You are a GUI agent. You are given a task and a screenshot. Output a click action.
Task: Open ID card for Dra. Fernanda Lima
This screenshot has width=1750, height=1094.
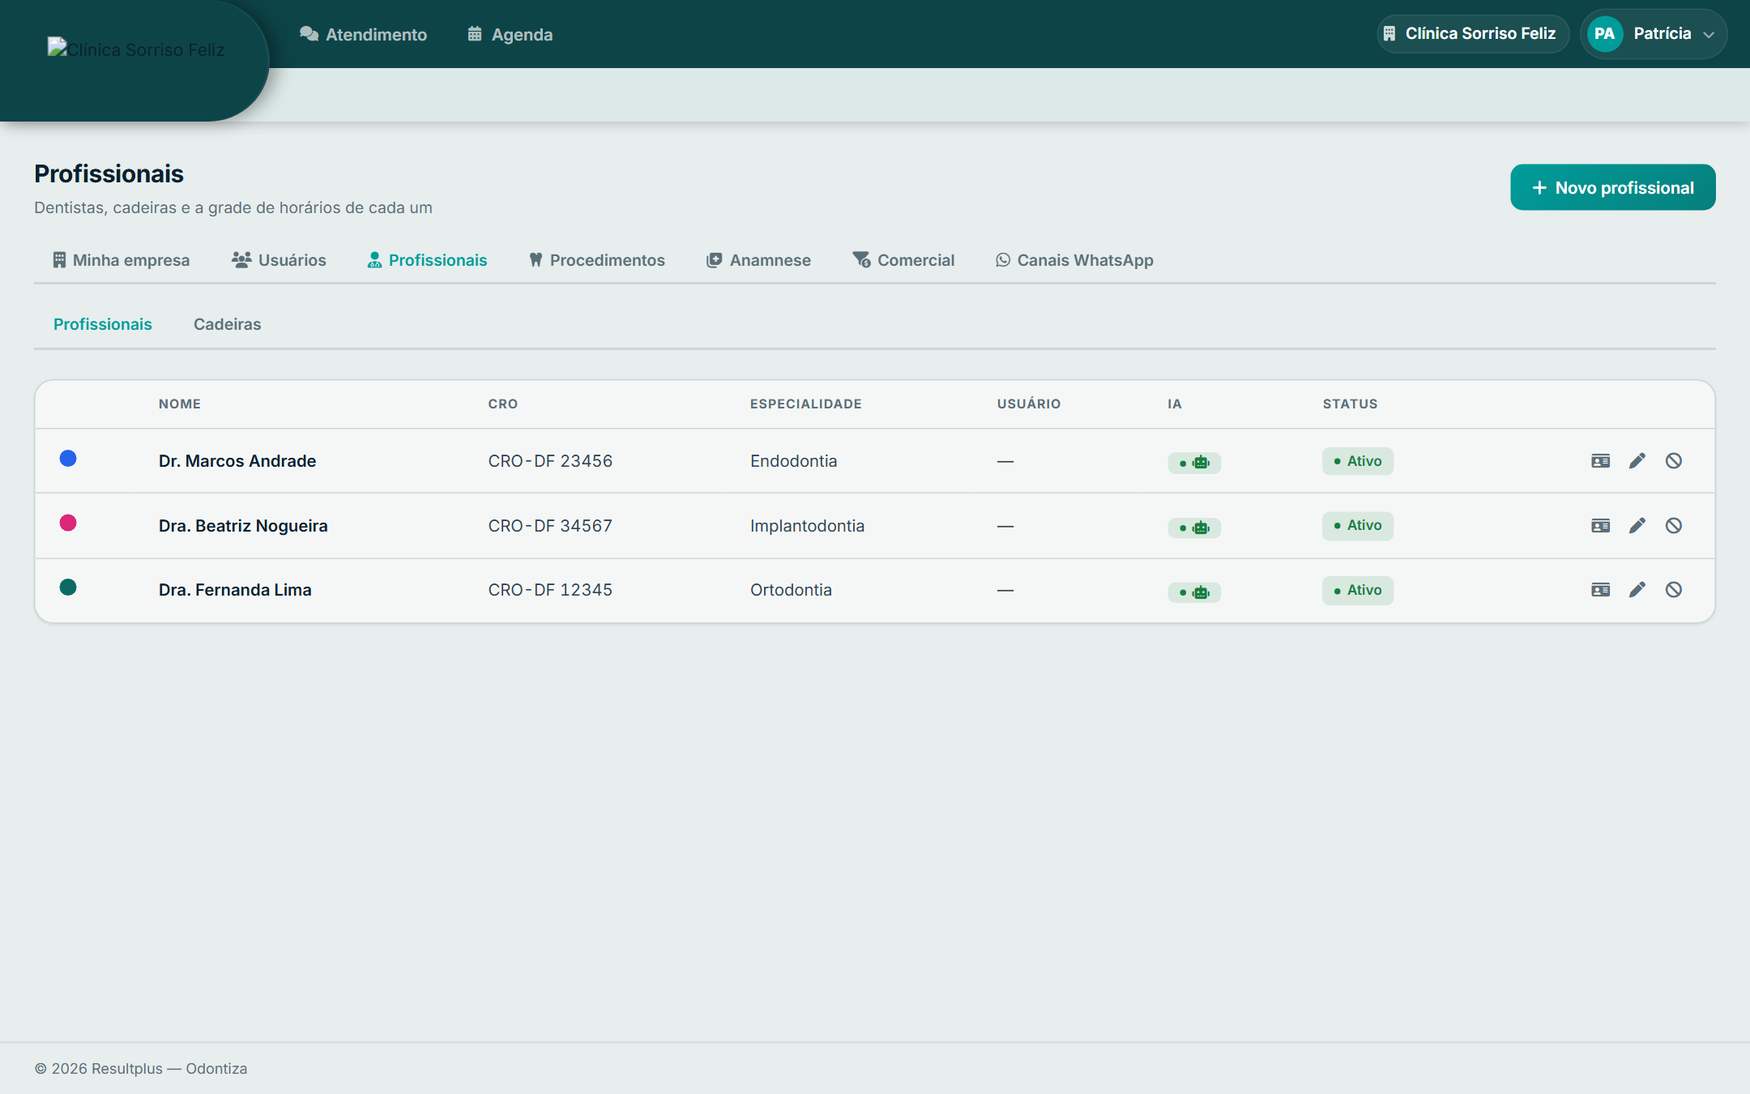coord(1600,590)
